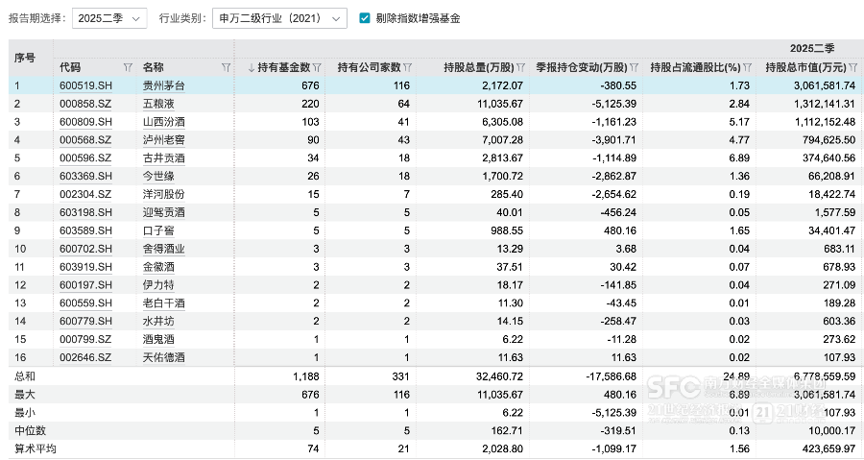Open stock code 600519.SH link
This screenshot has height=460, width=864.
coord(85,85)
